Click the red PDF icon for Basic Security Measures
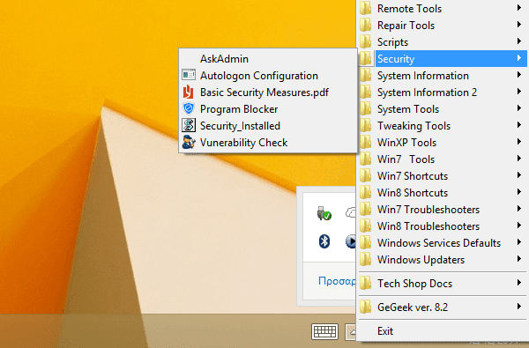This screenshot has width=529, height=348. (189, 92)
